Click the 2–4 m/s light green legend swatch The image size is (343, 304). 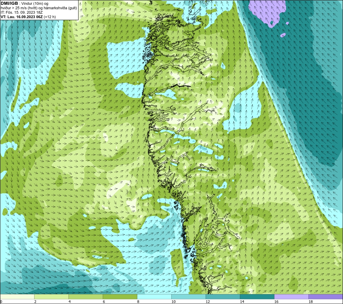(x=51, y=296)
